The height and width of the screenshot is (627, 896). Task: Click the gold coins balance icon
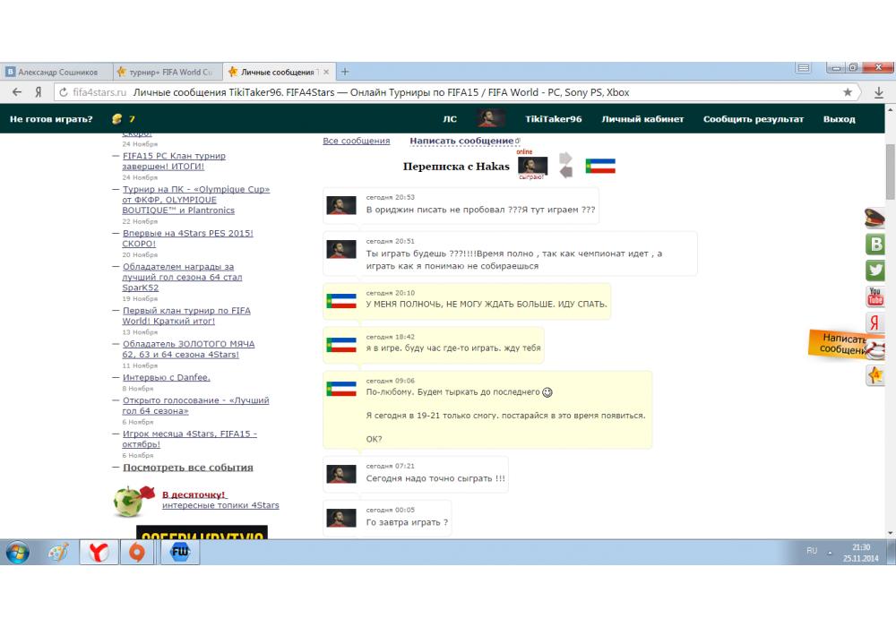[116, 119]
